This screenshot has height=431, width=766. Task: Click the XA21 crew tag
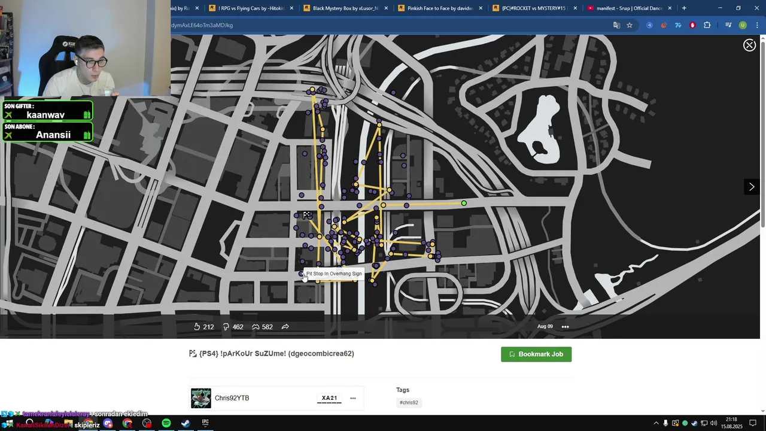click(x=329, y=398)
